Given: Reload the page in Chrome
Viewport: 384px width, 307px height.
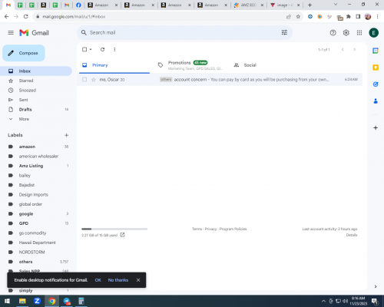Looking at the screenshot, I should [25, 17].
